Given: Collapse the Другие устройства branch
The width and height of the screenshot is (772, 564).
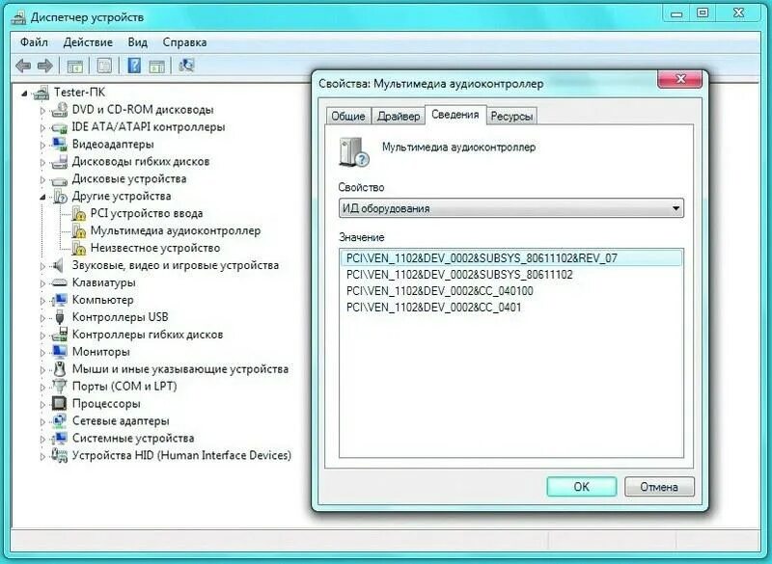Looking at the screenshot, I should [x=42, y=197].
